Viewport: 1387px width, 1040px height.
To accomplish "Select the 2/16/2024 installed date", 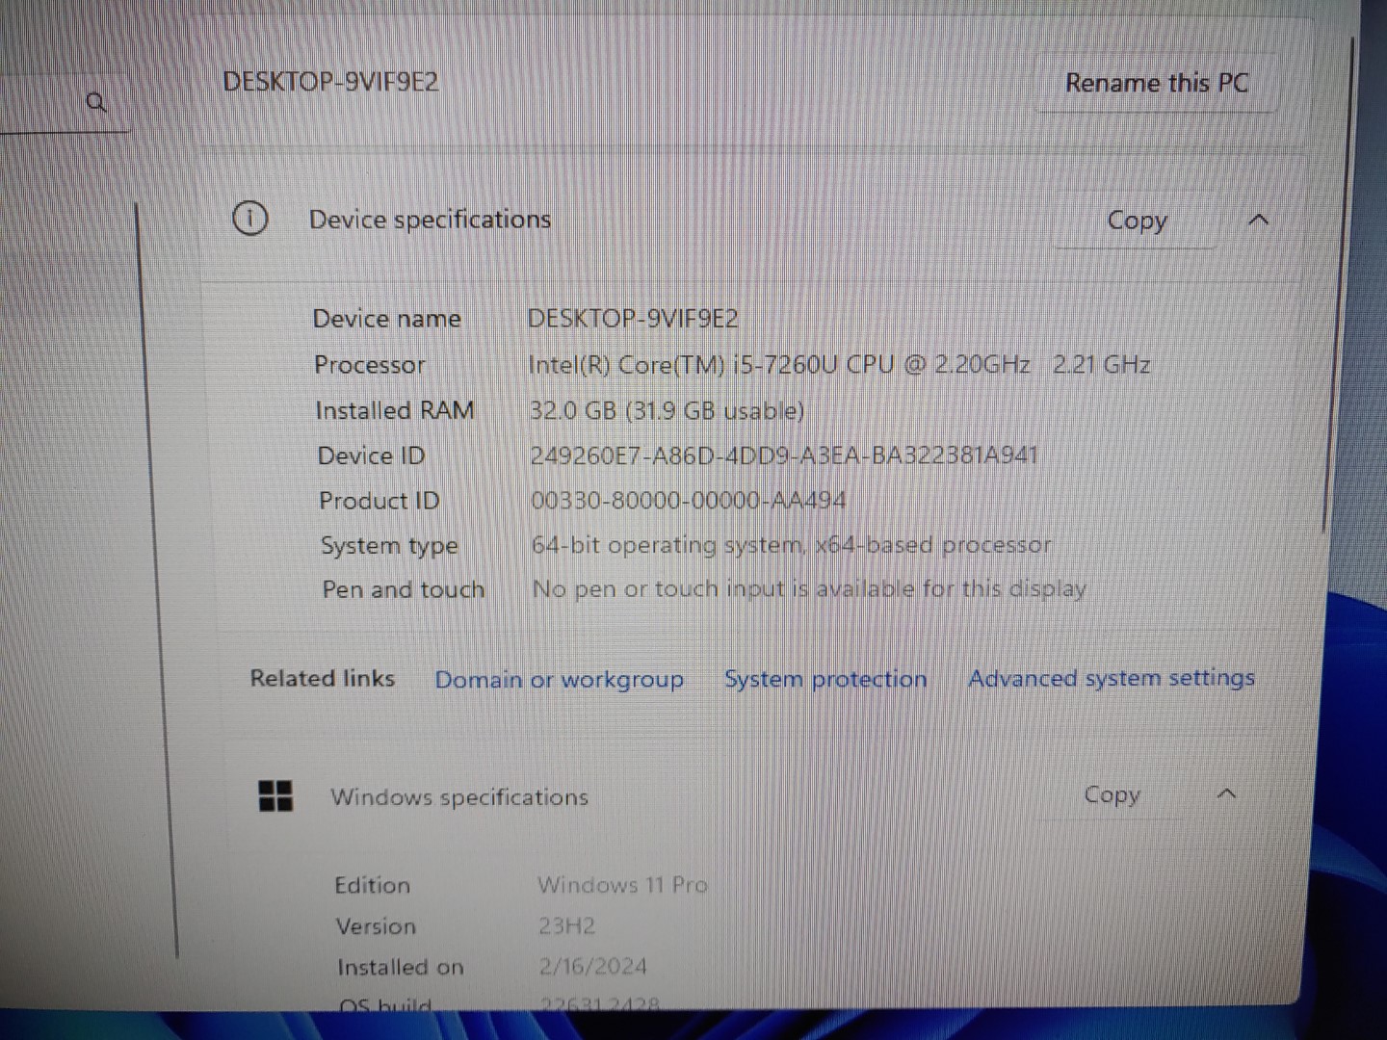I will click(592, 966).
